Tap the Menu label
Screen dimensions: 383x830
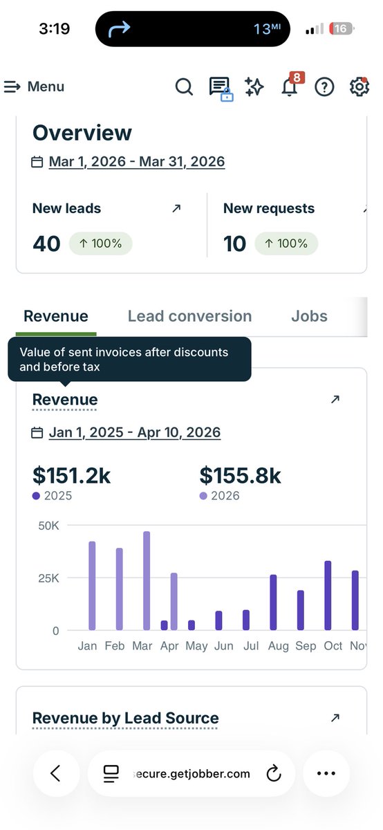[x=46, y=86]
